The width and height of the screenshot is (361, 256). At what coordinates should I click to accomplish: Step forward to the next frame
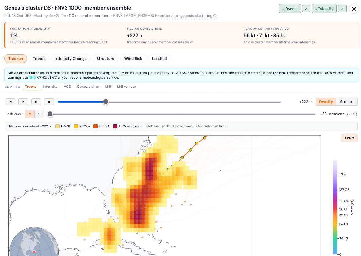pyautogui.click(x=36, y=102)
